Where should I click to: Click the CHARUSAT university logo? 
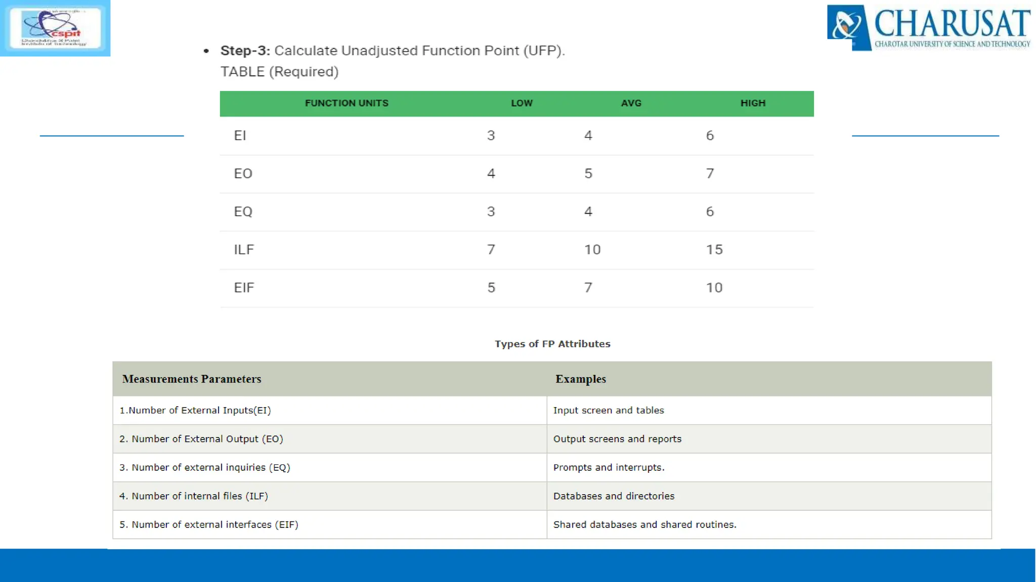pyautogui.click(x=929, y=28)
